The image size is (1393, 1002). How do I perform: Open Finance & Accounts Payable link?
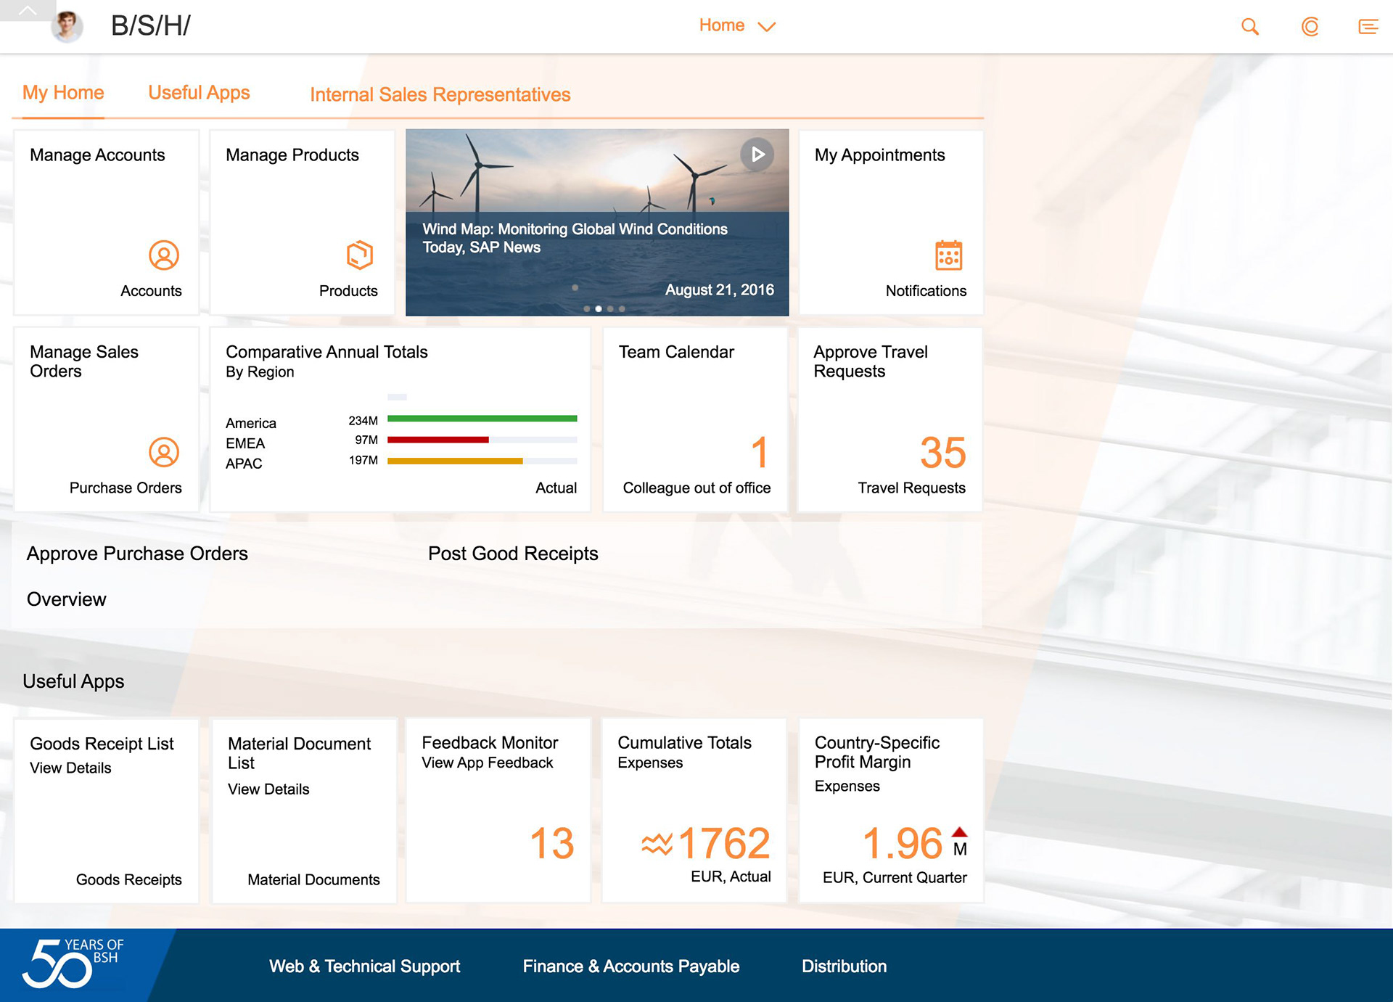point(630,966)
